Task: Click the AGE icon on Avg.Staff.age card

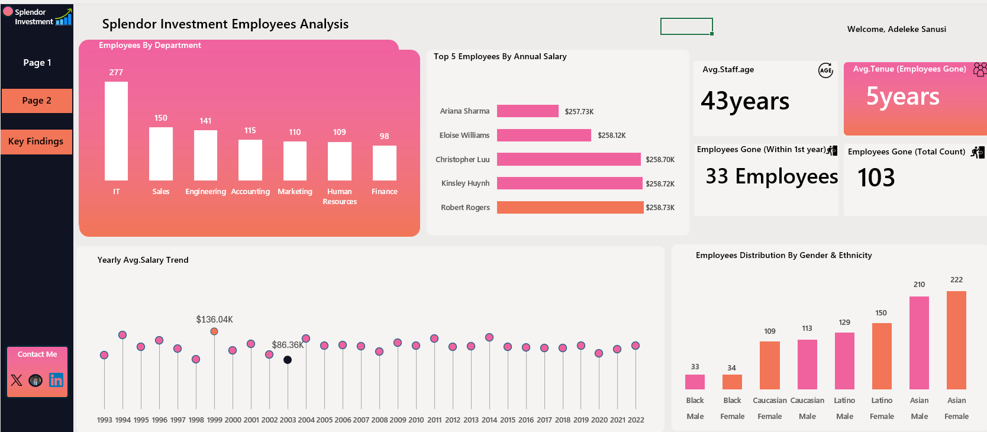Action: 825,70
